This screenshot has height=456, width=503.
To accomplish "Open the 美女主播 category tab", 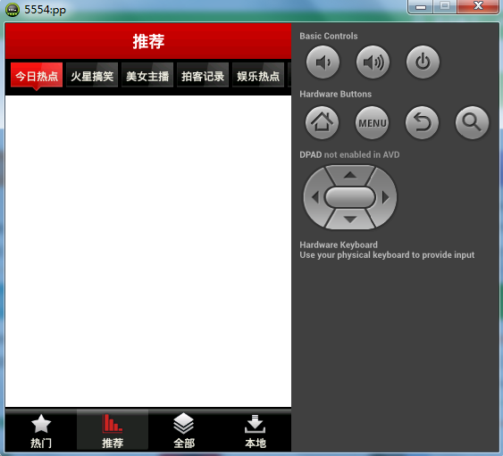I will pos(147,76).
